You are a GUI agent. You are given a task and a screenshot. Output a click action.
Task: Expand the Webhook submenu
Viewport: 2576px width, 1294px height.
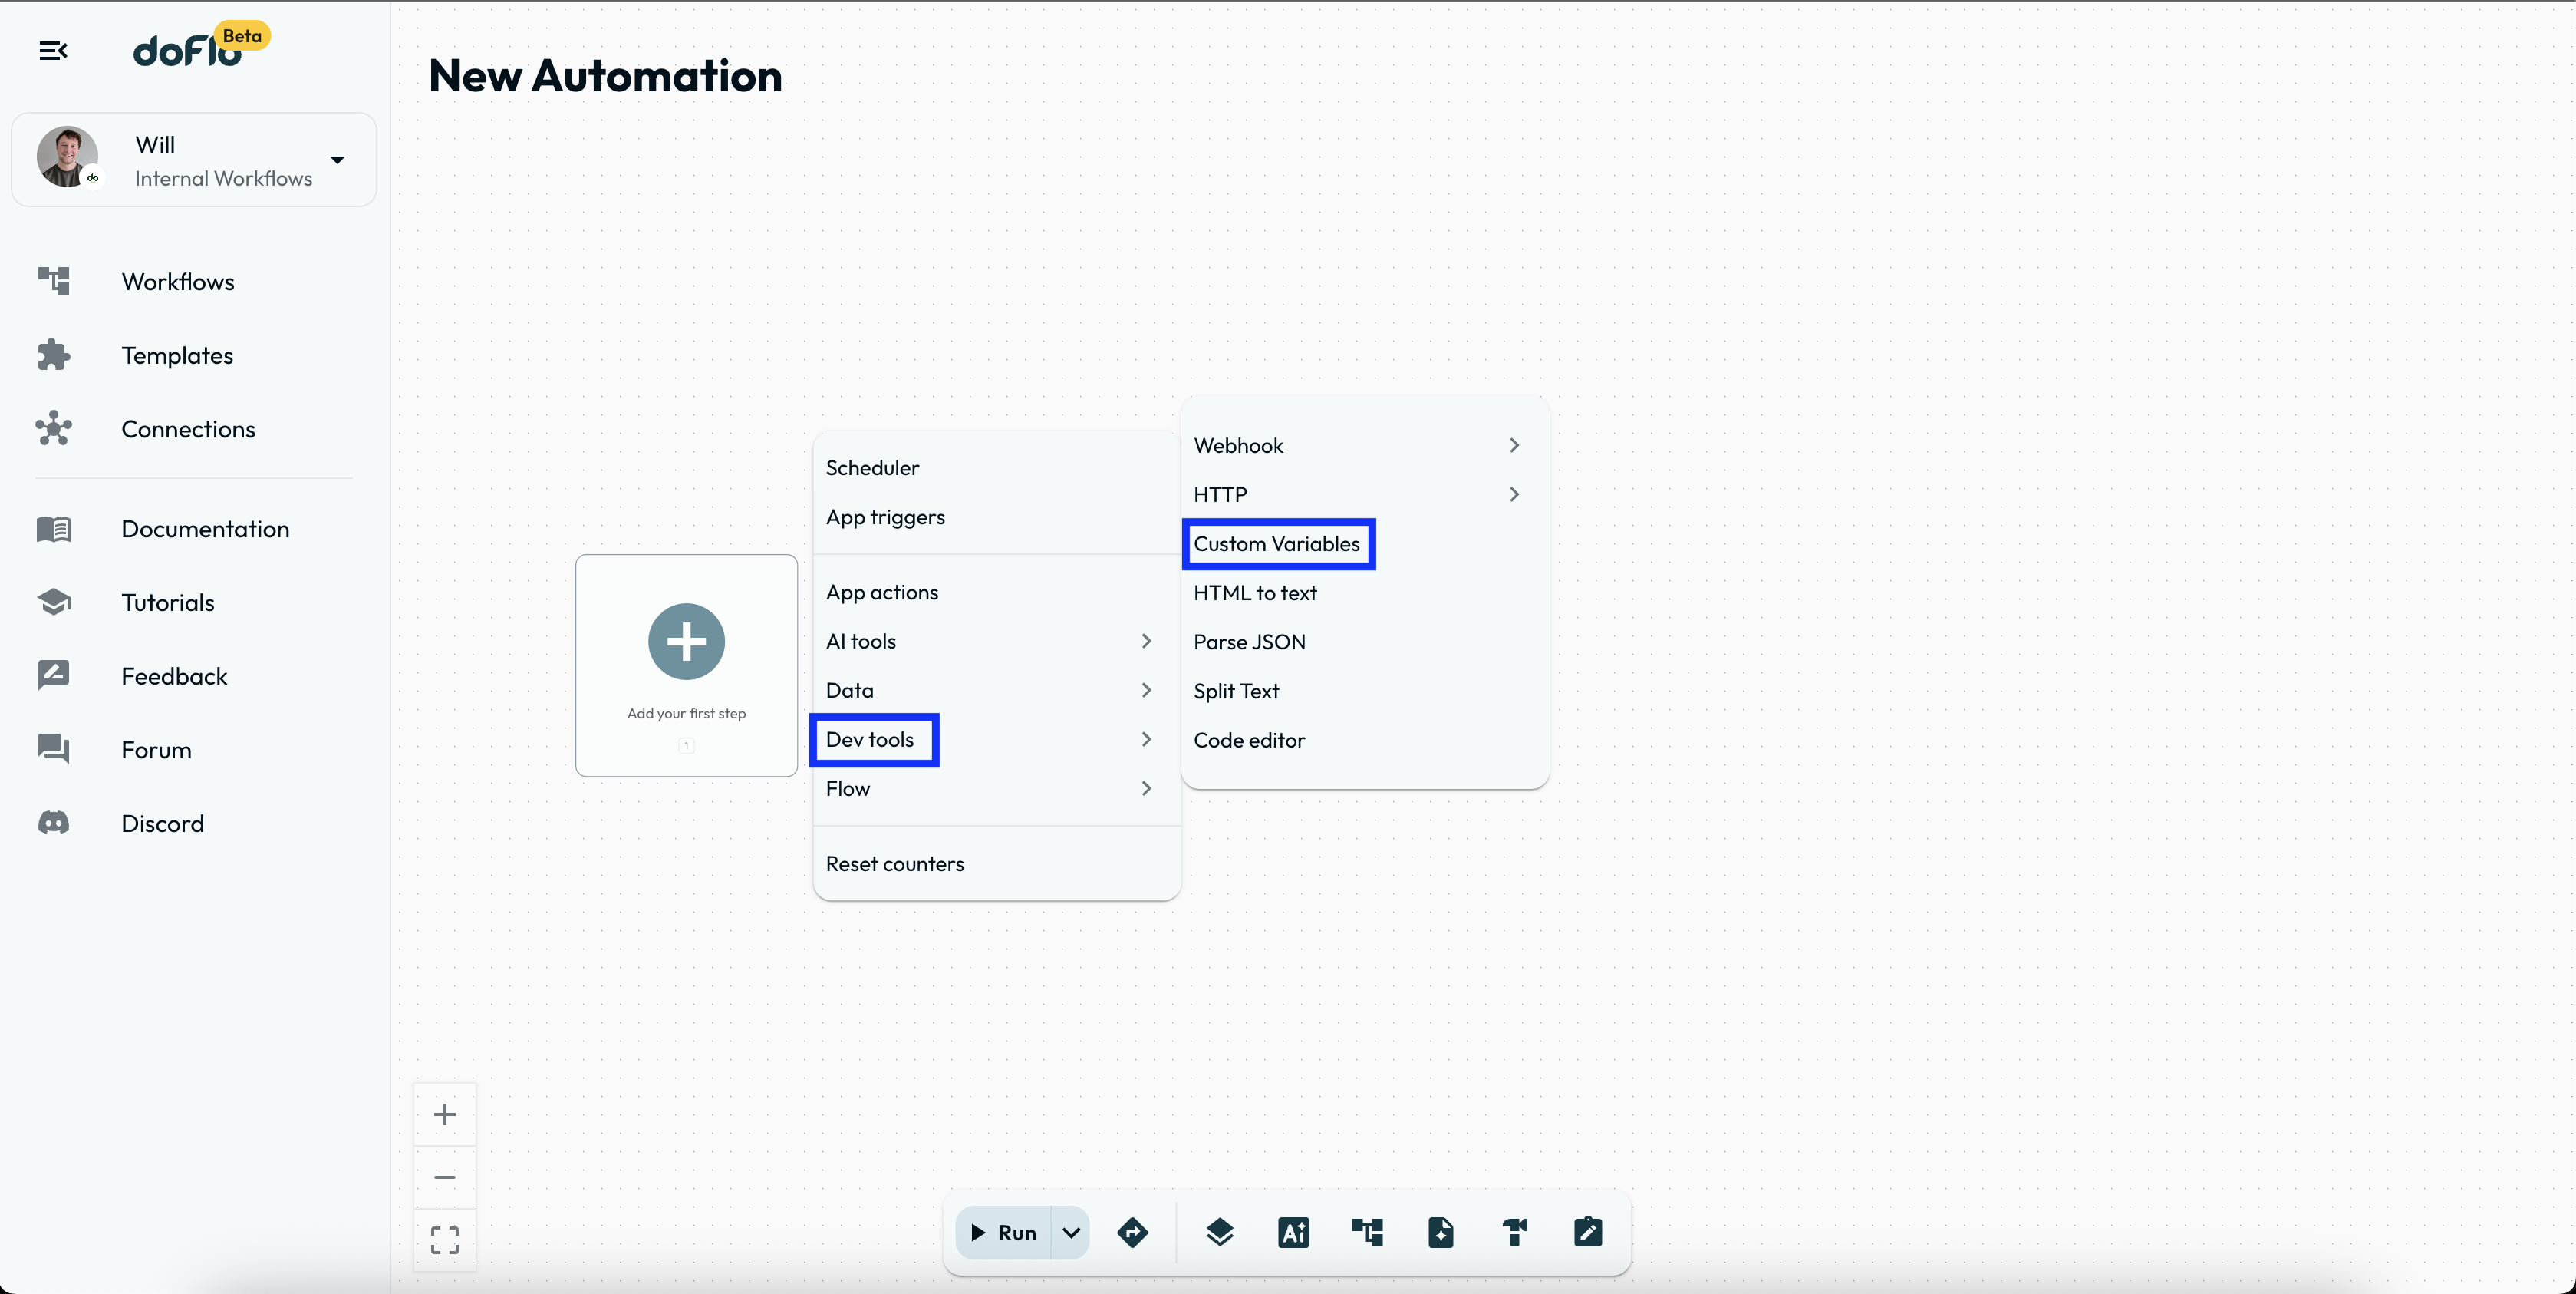click(1356, 445)
